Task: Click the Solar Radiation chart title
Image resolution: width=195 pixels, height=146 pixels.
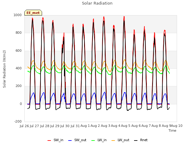Action: (x=97, y=3)
